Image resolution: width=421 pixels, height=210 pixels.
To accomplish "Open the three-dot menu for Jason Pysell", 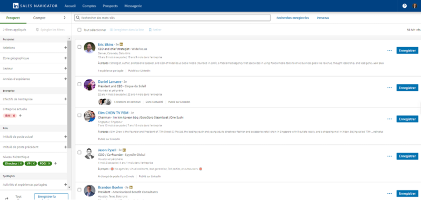I will pos(389,156).
